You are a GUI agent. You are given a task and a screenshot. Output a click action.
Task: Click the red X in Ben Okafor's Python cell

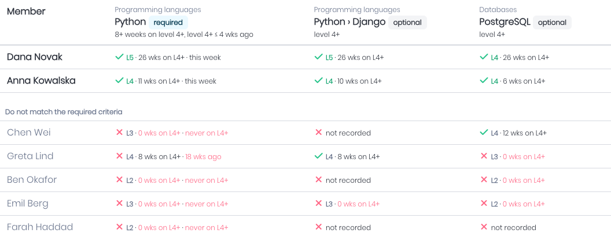click(120, 180)
